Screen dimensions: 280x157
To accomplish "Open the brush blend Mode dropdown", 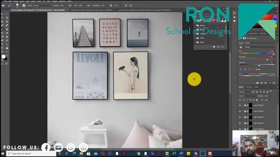I will coord(42,6).
